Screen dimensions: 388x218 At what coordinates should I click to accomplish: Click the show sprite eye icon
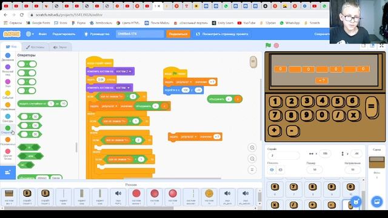coord(272,170)
